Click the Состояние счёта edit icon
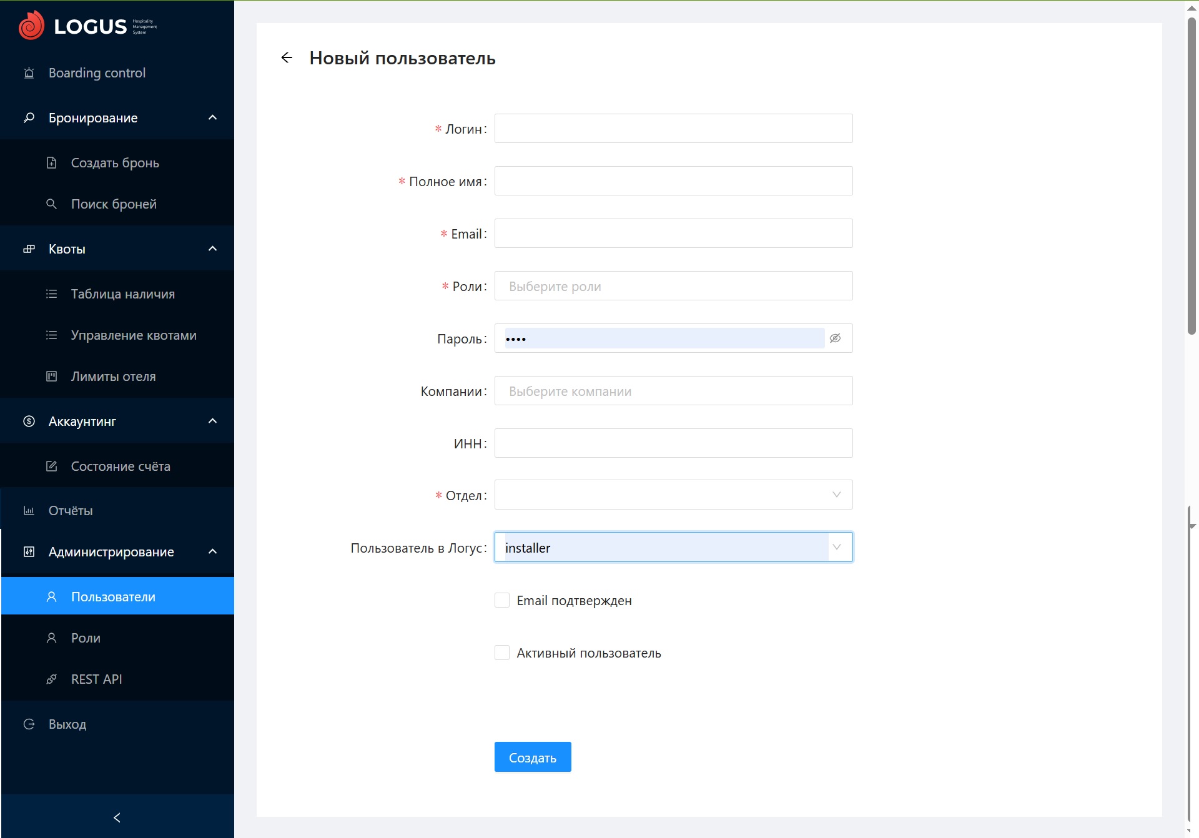Viewport: 1199px width, 838px height. click(52, 466)
